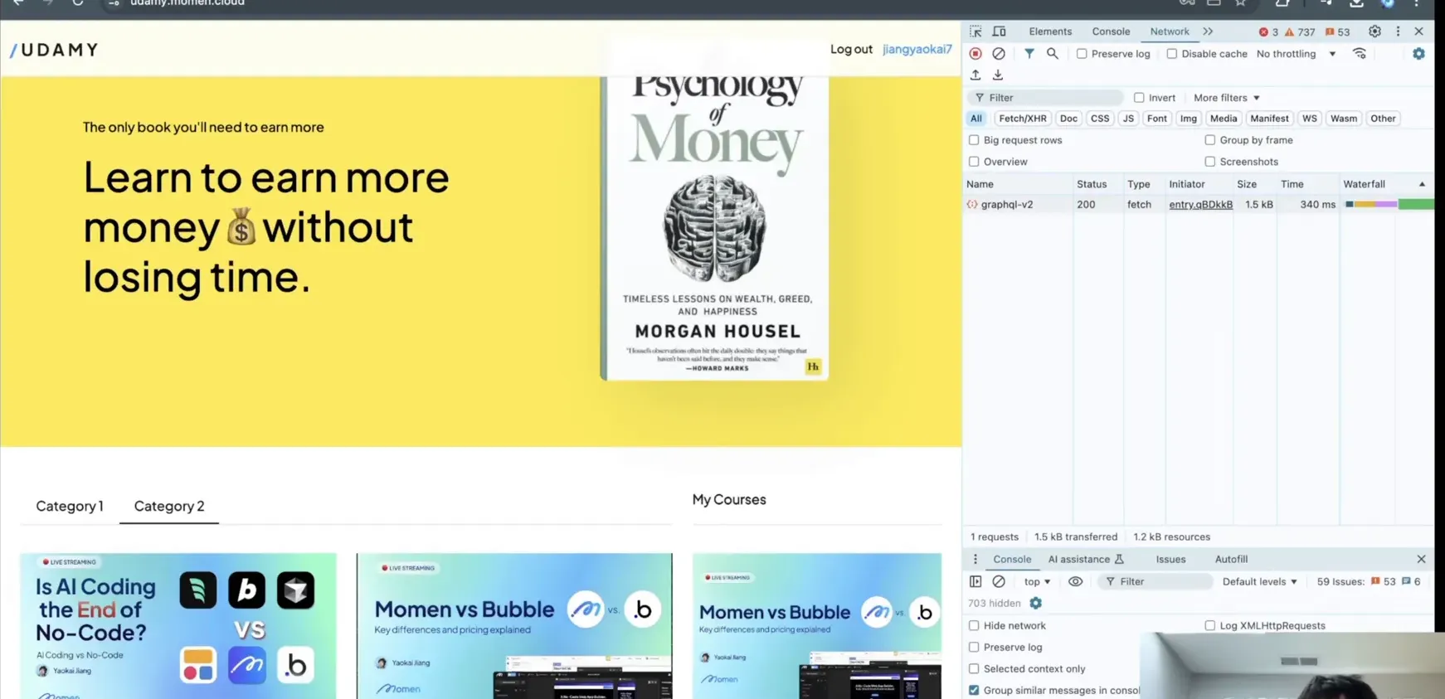Show more DevTools tabs chevron
This screenshot has height=699, width=1445.
point(1208,32)
